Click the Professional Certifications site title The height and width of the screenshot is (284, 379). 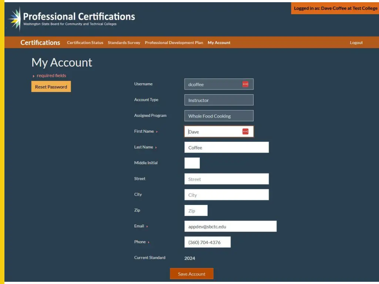79,16
